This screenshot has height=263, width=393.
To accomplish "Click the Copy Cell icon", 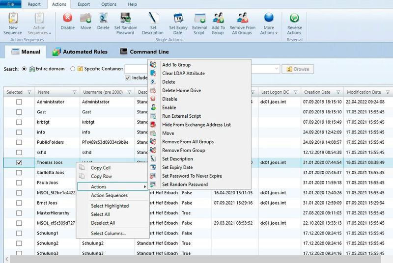I will pyautogui.click(x=82, y=167).
